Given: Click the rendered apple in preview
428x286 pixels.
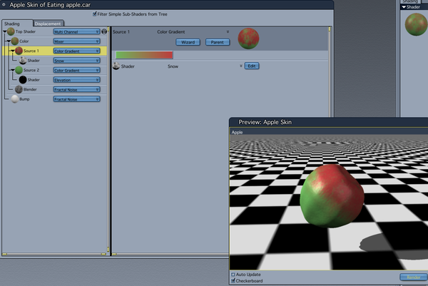Looking at the screenshot, I should tap(332, 196).
